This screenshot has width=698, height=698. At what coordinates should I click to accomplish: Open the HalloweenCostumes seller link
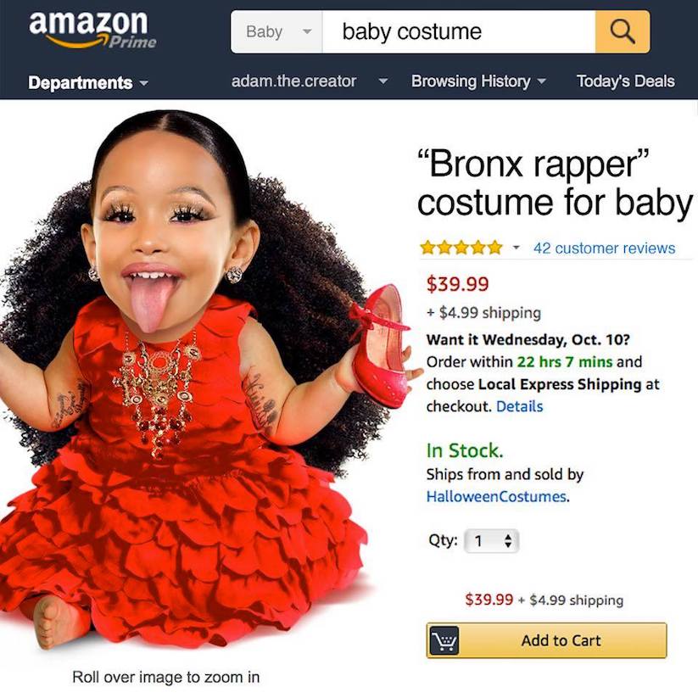[496, 496]
